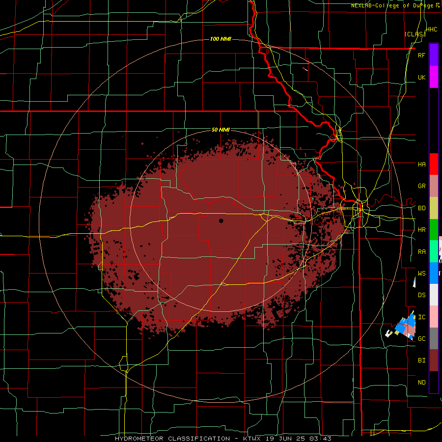Screen dimensions: 442x442
Task: Click the radar site center dot
Action: tap(221, 221)
